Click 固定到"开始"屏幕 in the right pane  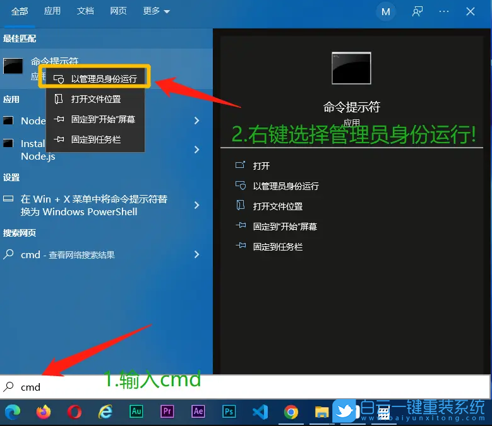(x=276, y=227)
